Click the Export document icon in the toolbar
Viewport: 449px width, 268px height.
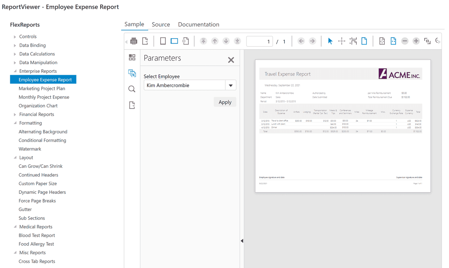point(145,41)
